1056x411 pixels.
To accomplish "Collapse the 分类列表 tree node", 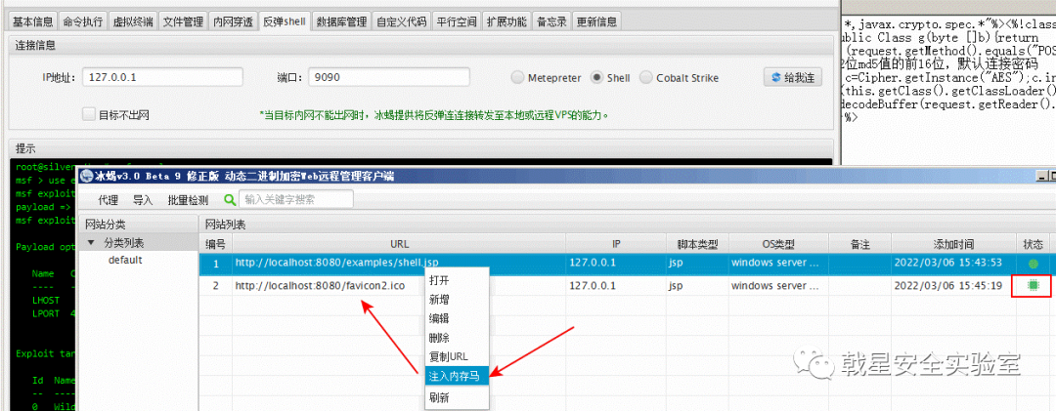I will [x=91, y=243].
